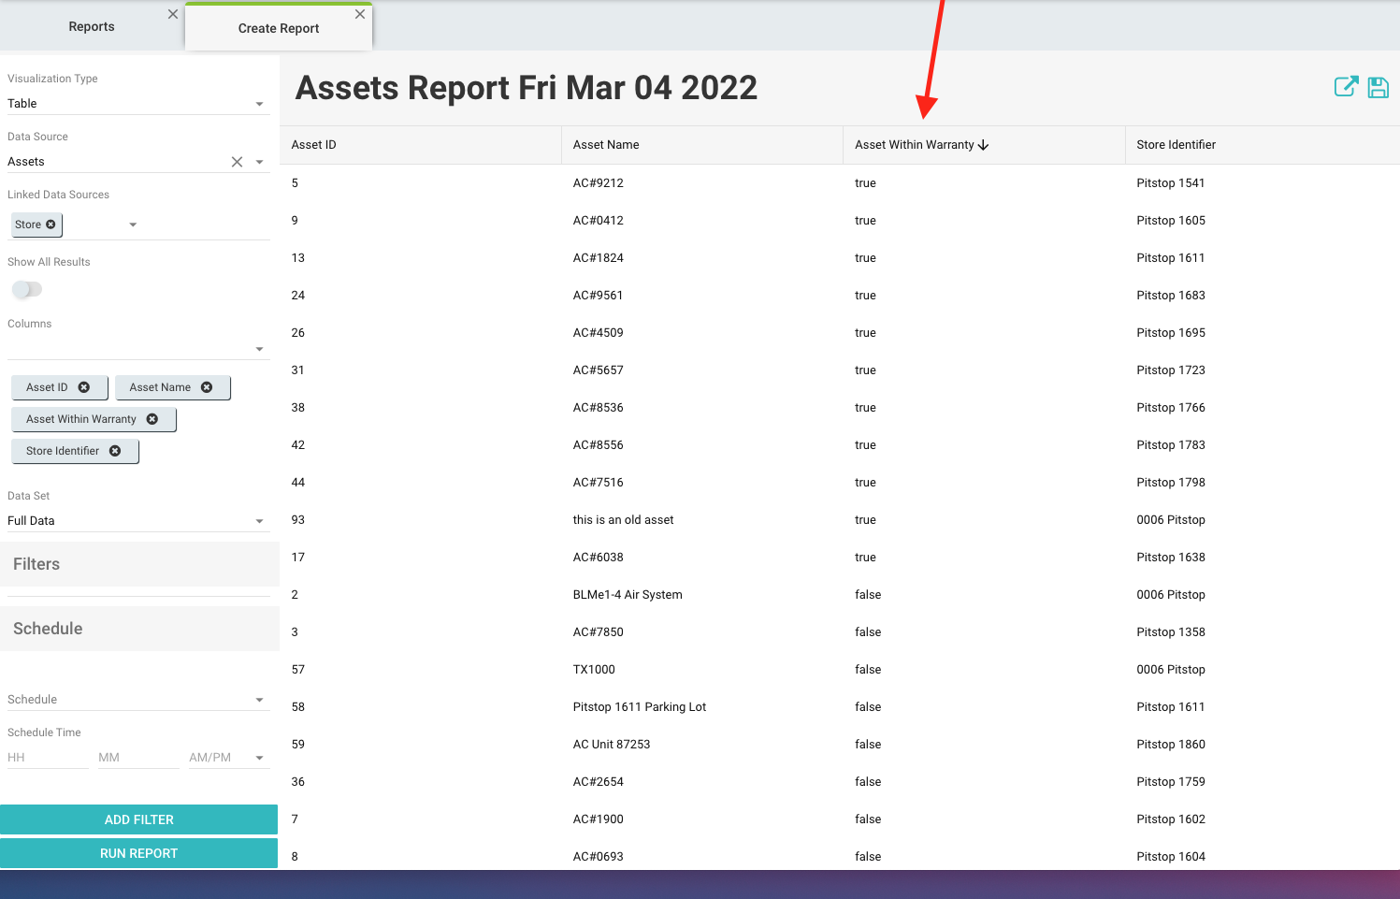Remove the Store linked data source

point(51,225)
